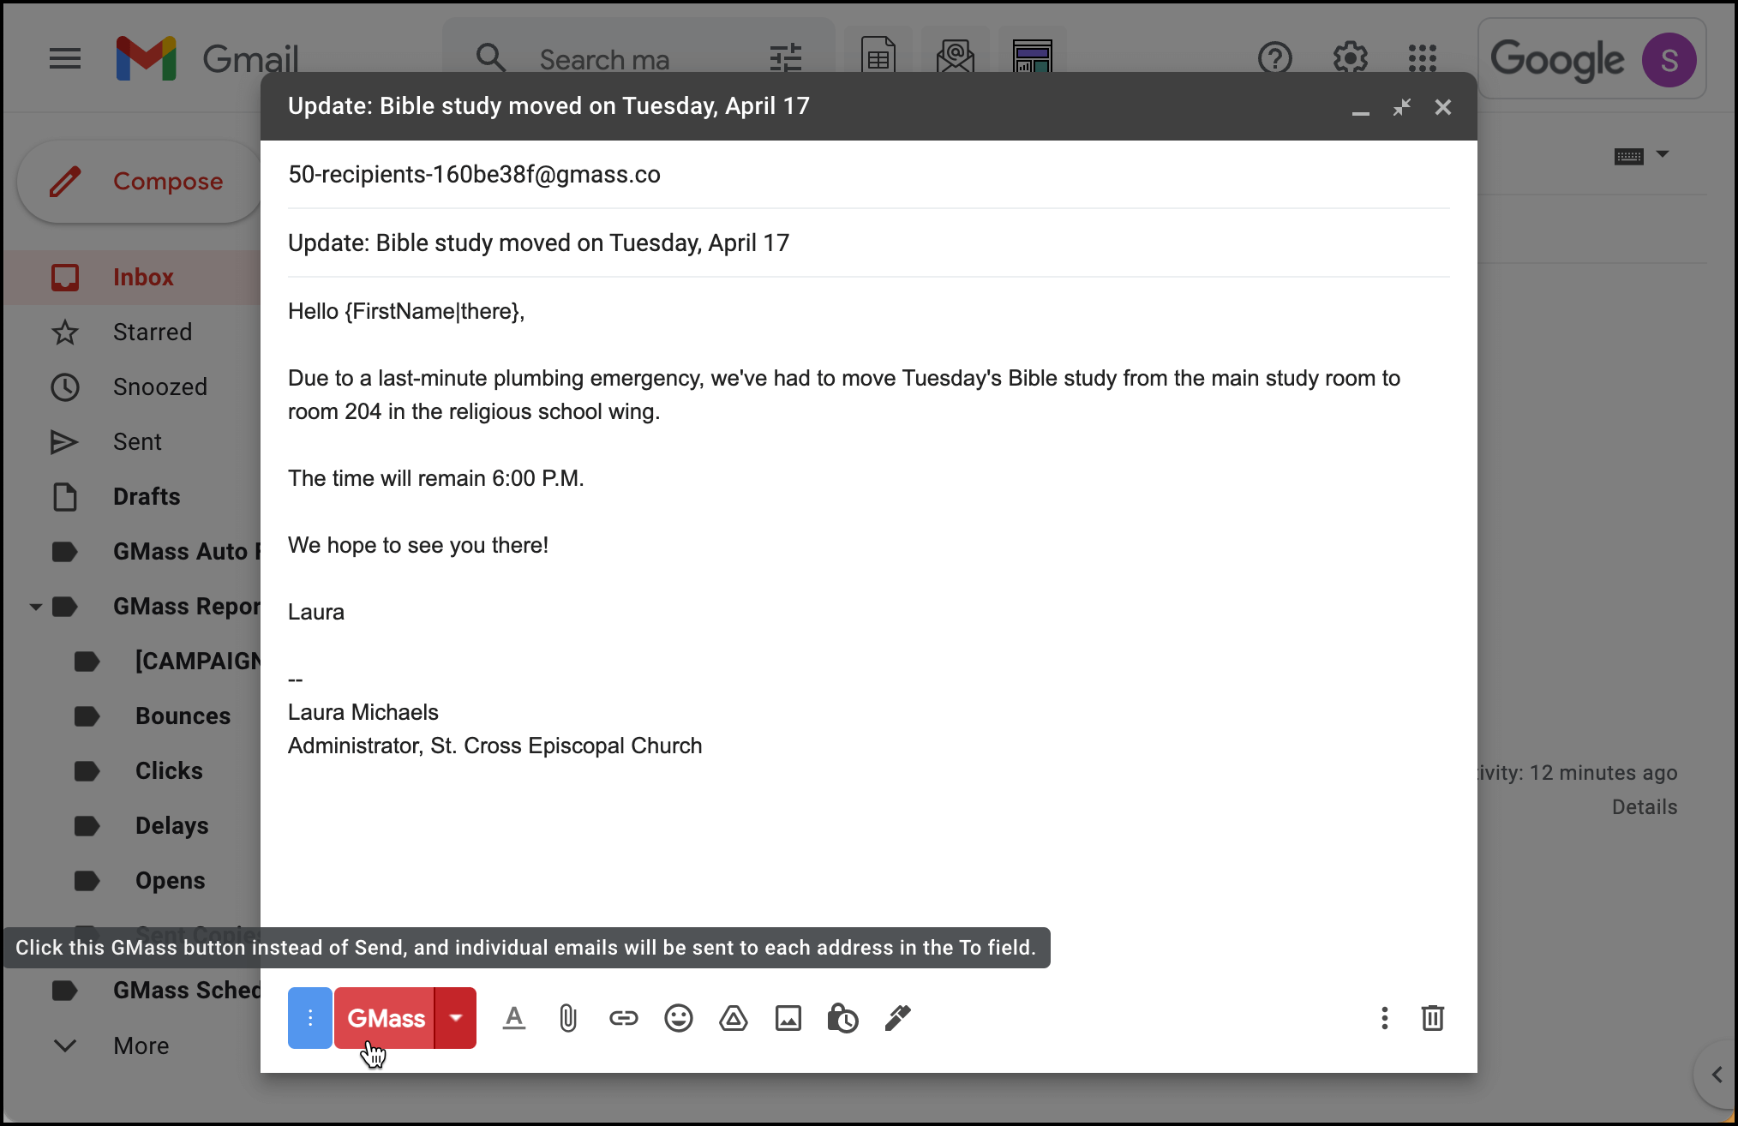Insert signature pen icon
Screen dimensions: 1738x1126
coord(897,1018)
